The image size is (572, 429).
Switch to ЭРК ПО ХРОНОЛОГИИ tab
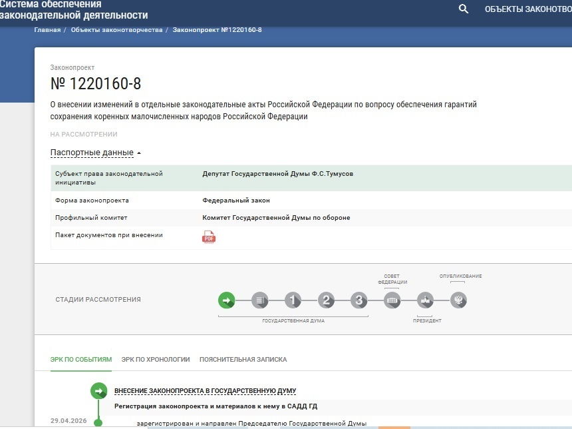click(x=156, y=360)
